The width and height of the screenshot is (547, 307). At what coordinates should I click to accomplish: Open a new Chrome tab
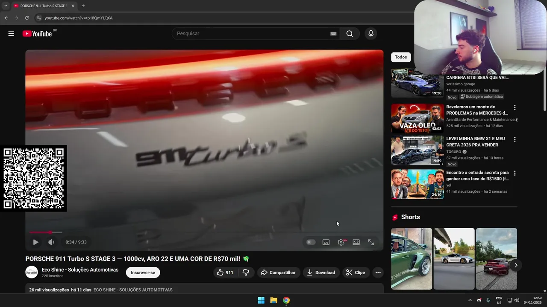coord(83,6)
